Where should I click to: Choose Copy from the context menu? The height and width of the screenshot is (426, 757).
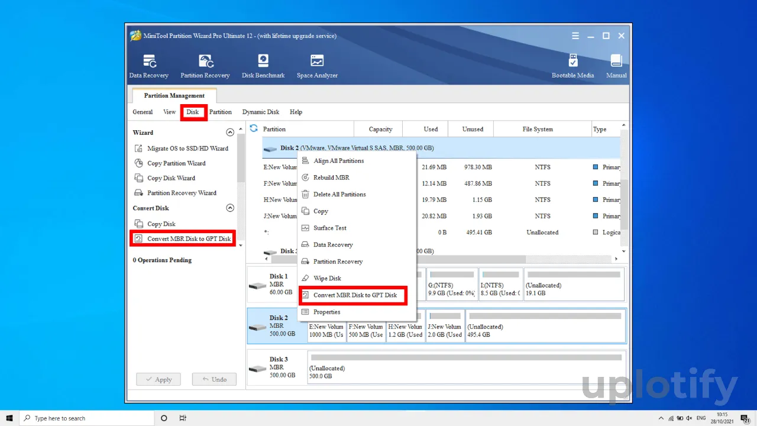pos(357,211)
